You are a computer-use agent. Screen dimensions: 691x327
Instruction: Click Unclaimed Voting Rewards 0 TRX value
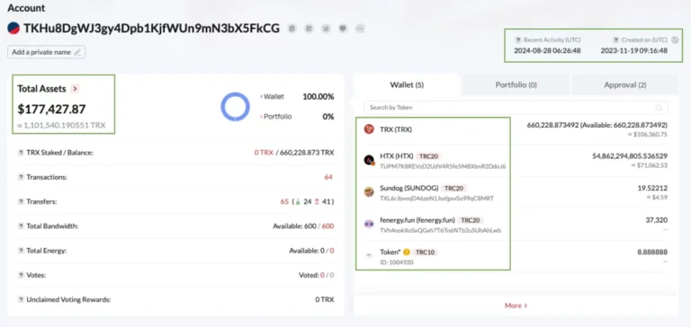tap(324, 300)
